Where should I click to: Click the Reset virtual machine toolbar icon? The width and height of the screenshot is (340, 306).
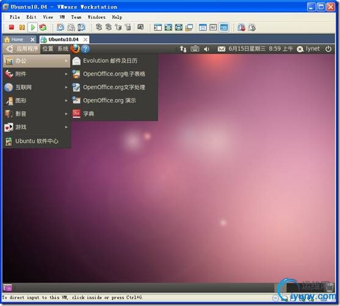[x=43, y=27]
